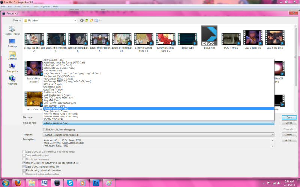Image resolution: width=300 pixels, height=187 pixels.
Task: Select the DOC - 5marz video
Action: (231, 41)
